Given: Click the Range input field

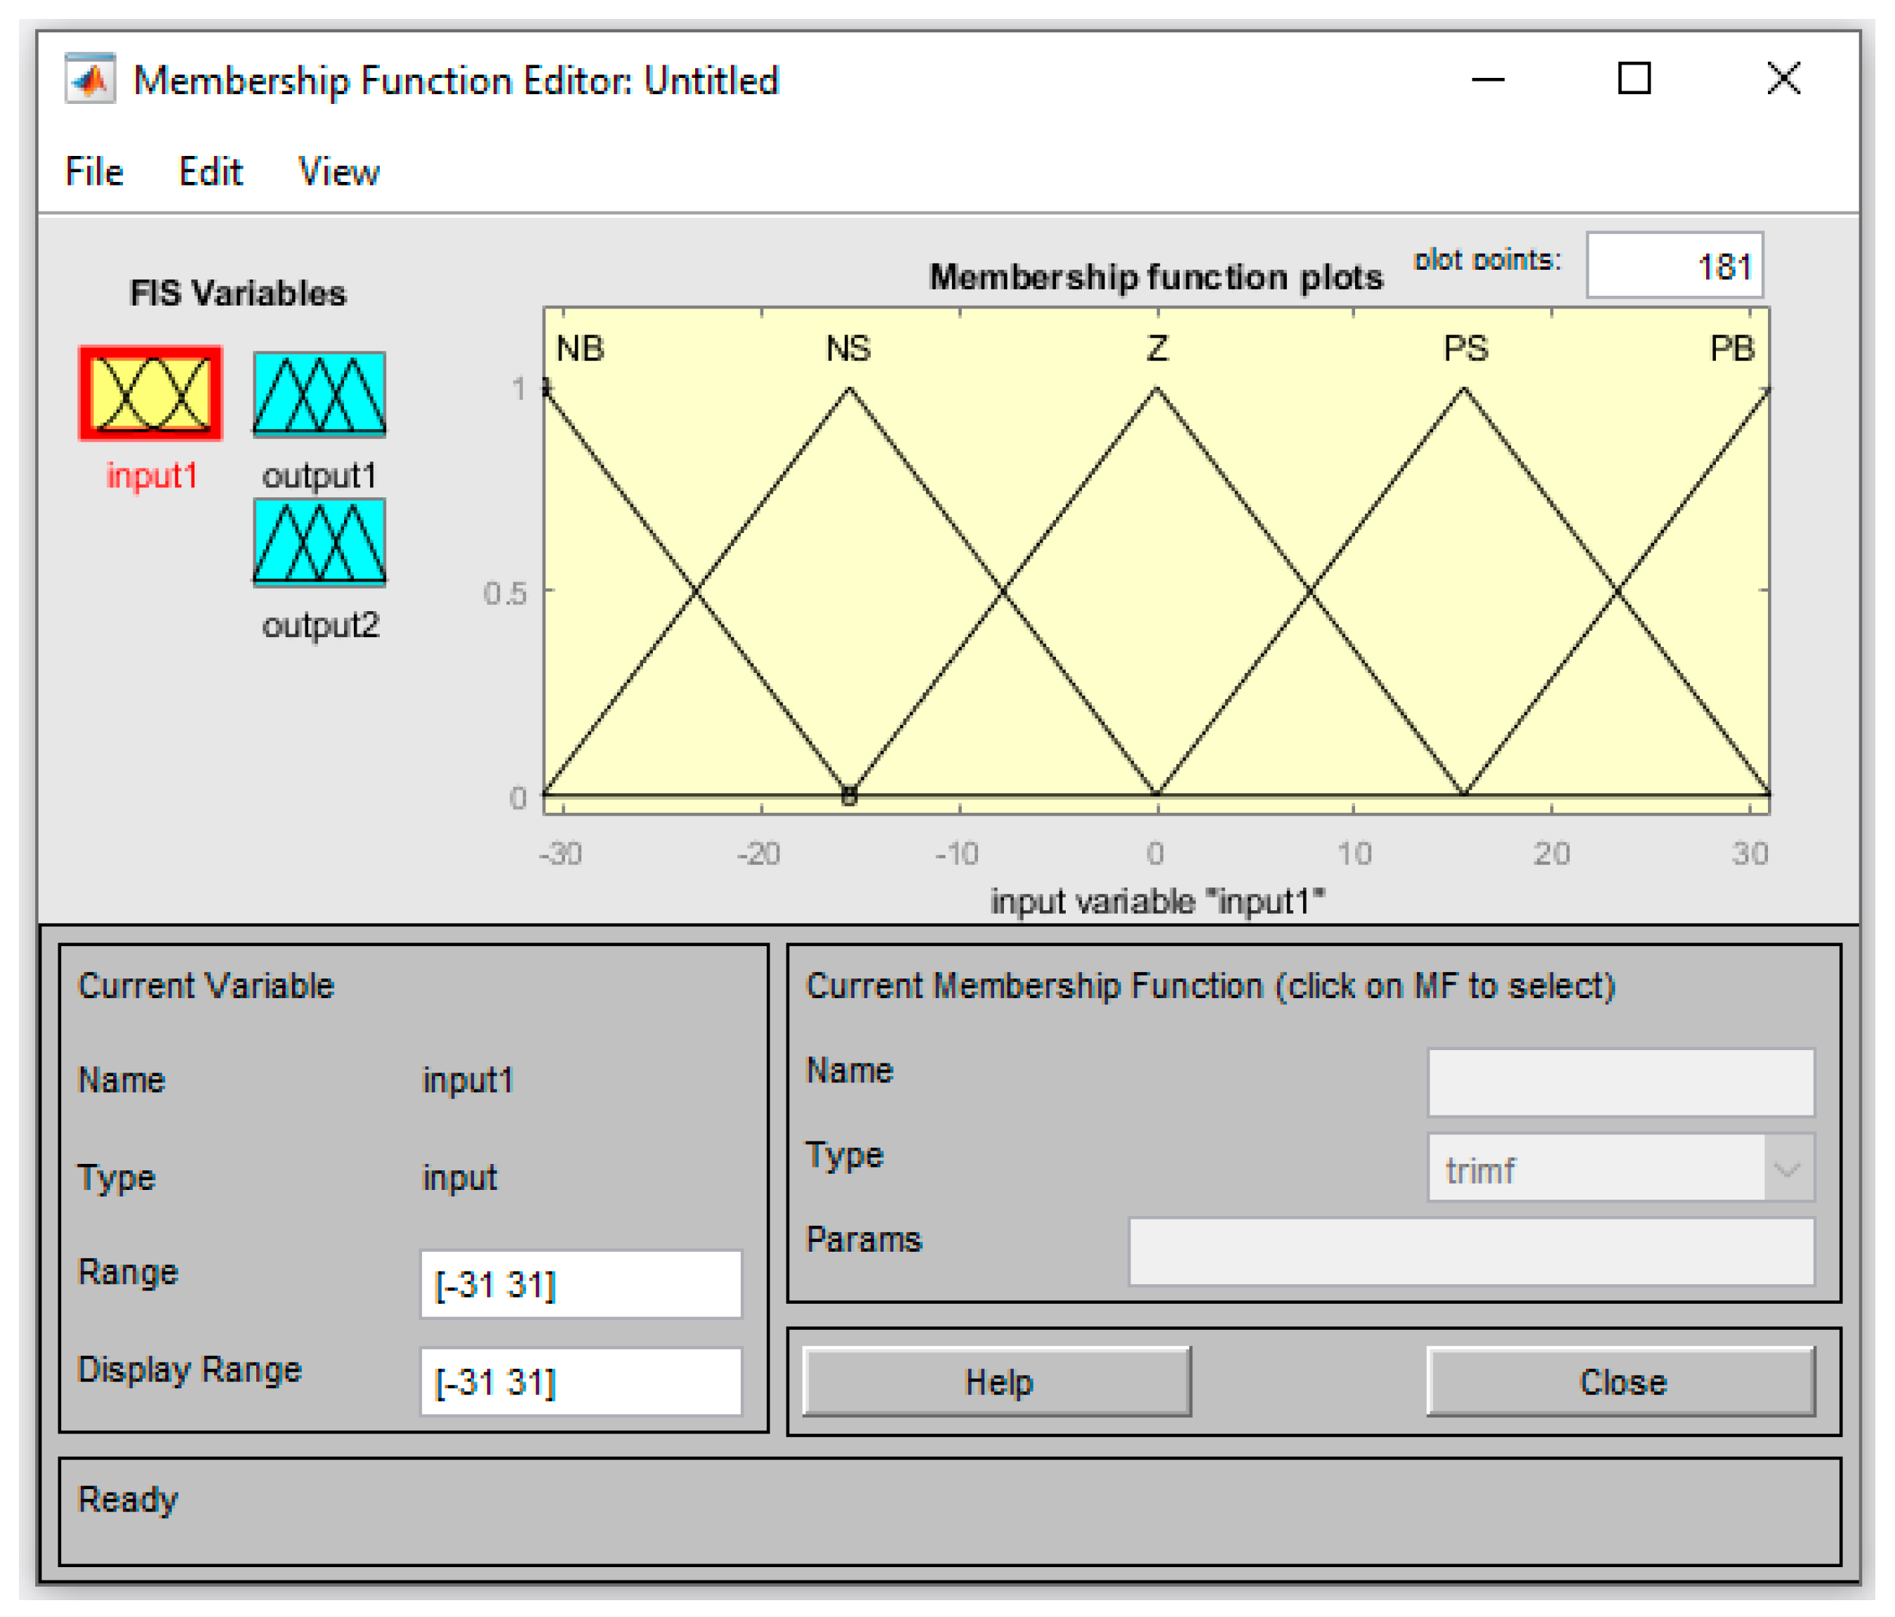Looking at the screenshot, I should (581, 1284).
